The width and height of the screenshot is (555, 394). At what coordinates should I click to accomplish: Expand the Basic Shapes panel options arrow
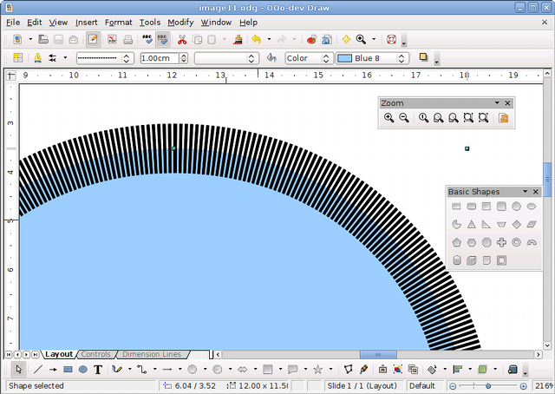(x=523, y=192)
